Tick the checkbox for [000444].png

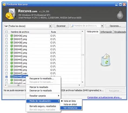point(6,63)
